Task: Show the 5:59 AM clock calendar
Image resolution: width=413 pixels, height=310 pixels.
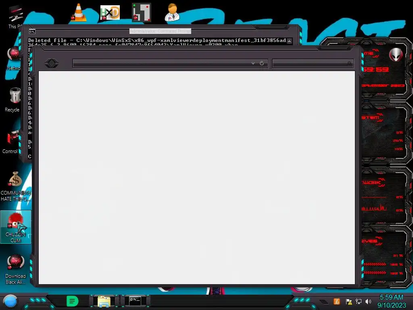Action: (392, 301)
